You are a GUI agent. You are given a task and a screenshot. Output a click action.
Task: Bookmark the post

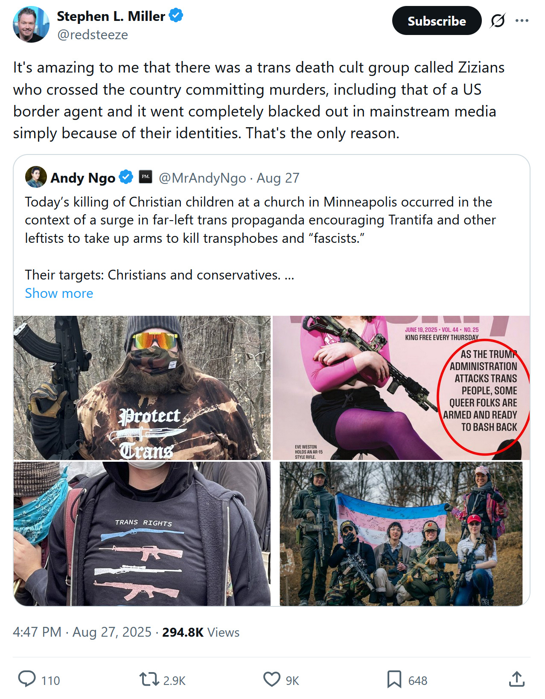pos(394,679)
